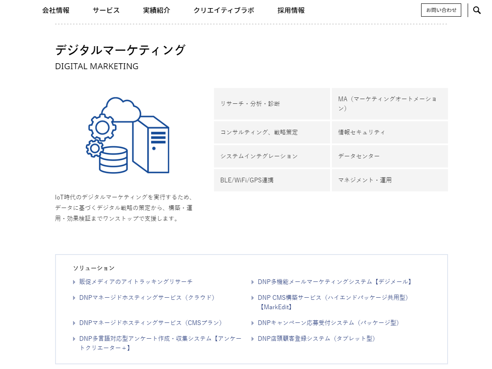The width and height of the screenshot is (492, 369).
Task: Open the クリエイティブラボ menu
Action: click(224, 11)
